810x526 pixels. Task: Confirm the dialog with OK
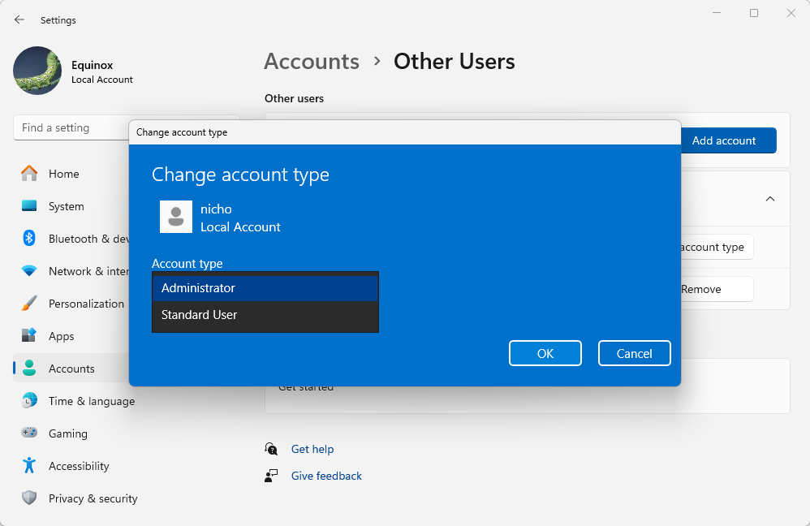click(x=545, y=353)
